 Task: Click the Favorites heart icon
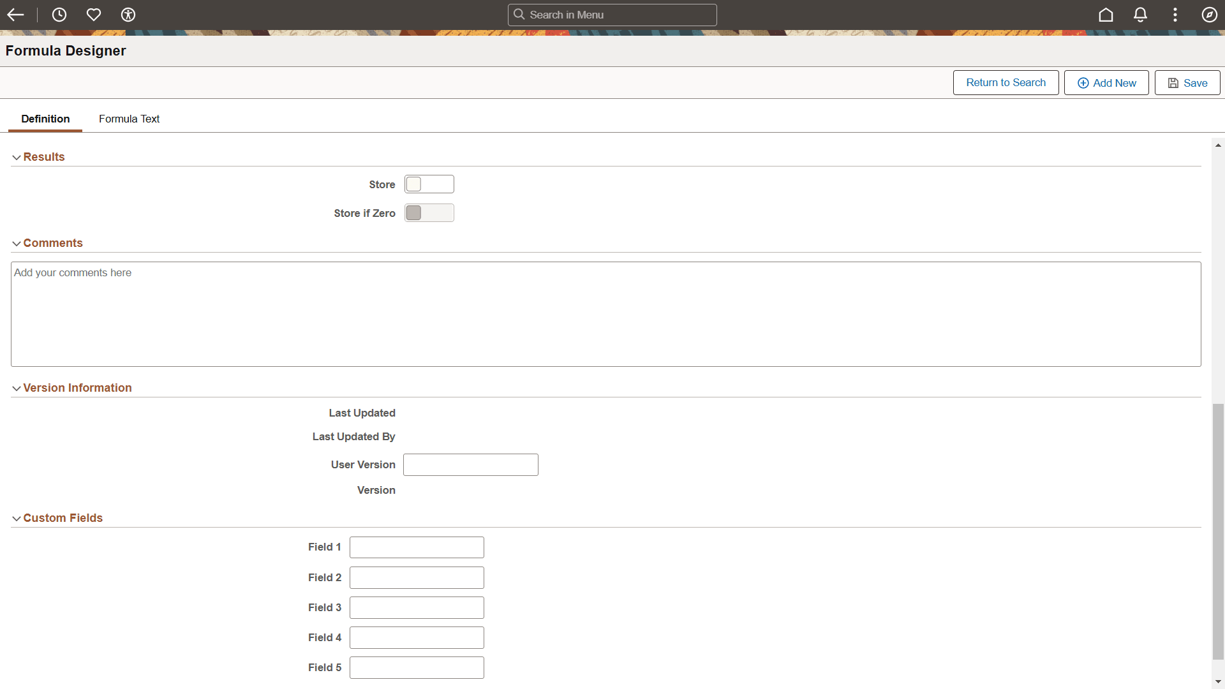click(94, 15)
